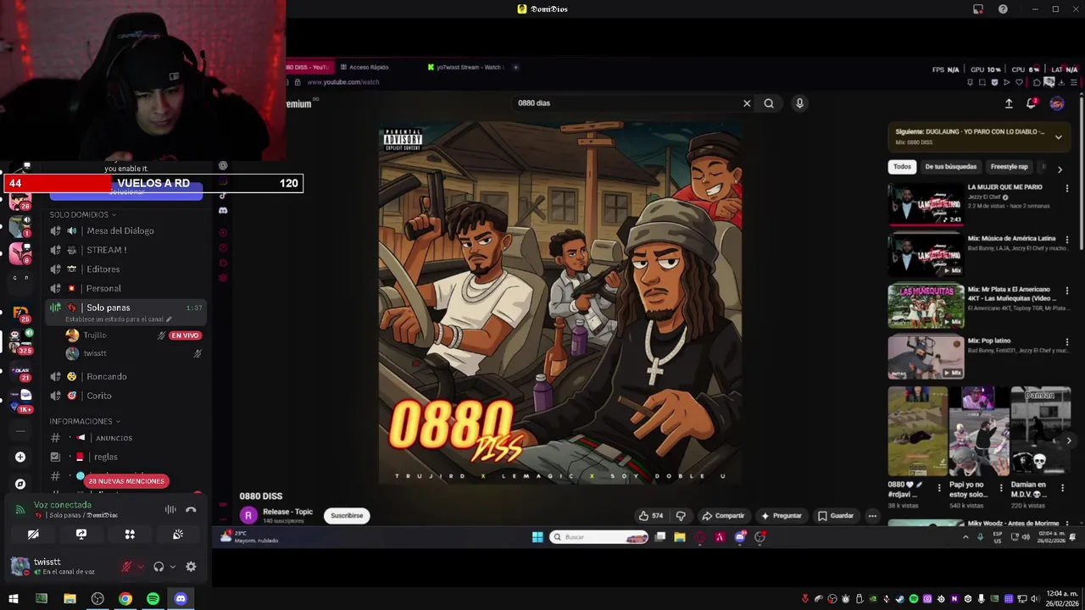This screenshot has width=1085, height=610.
Task: Expand microphone input options arrow in Discord
Action: click(x=140, y=567)
